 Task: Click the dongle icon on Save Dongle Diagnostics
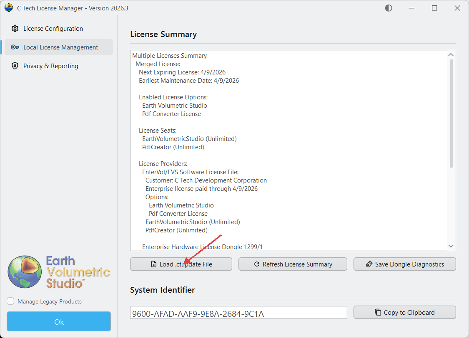[369, 264]
